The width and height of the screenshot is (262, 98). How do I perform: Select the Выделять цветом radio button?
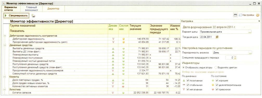click(x=216, y=68)
